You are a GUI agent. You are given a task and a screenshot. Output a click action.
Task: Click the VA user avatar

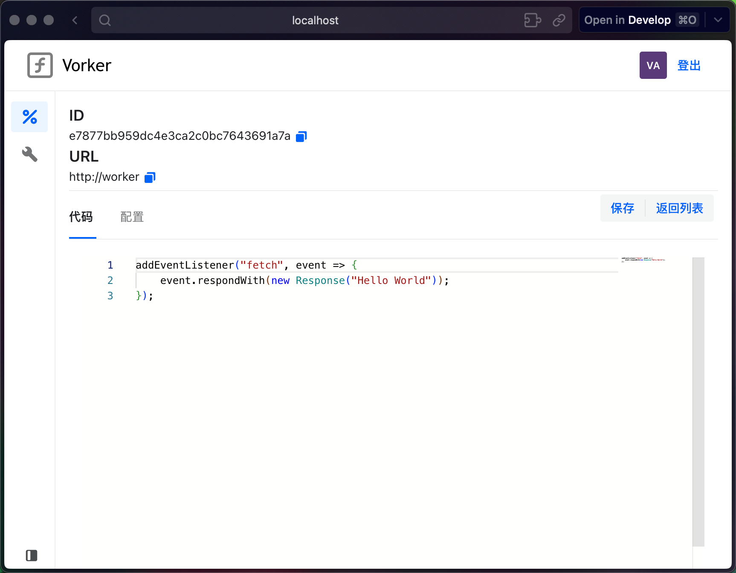pos(653,65)
